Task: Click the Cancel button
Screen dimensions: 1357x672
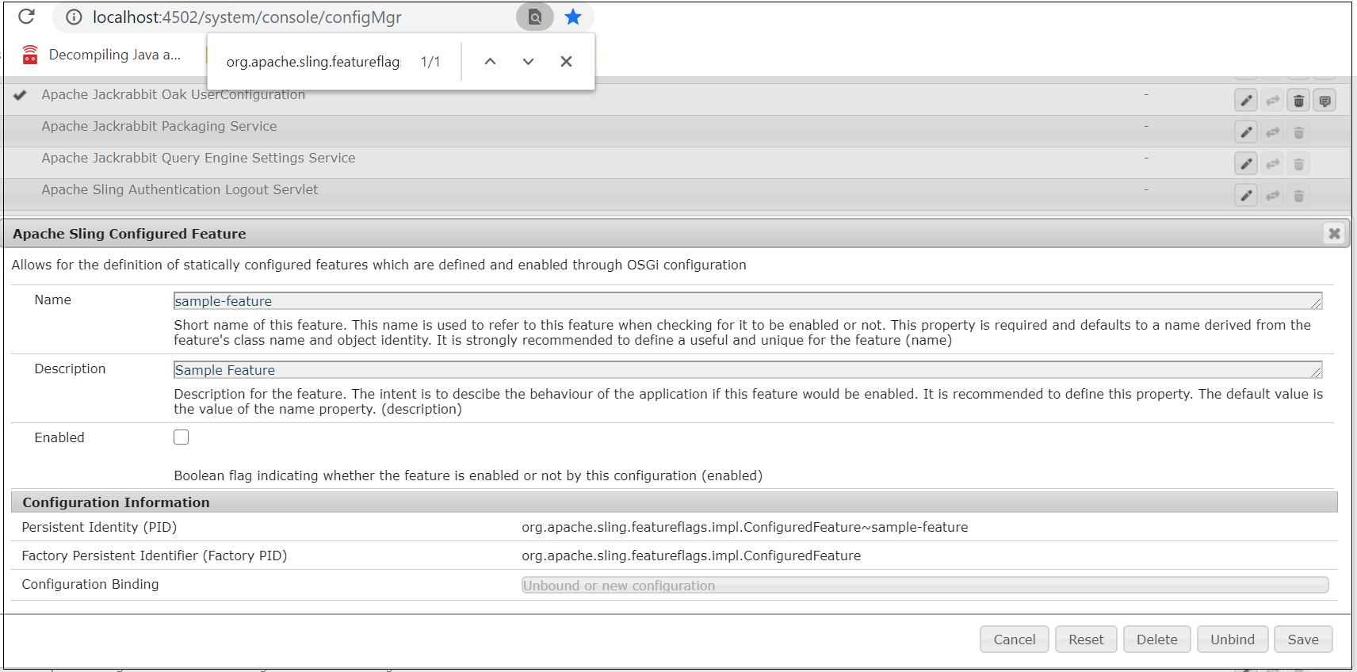Action: click(x=1015, y=640)
